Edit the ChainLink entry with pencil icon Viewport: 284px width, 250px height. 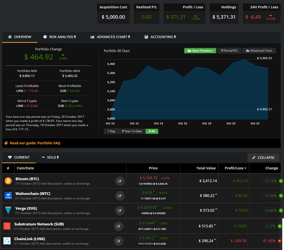[119, 241]
